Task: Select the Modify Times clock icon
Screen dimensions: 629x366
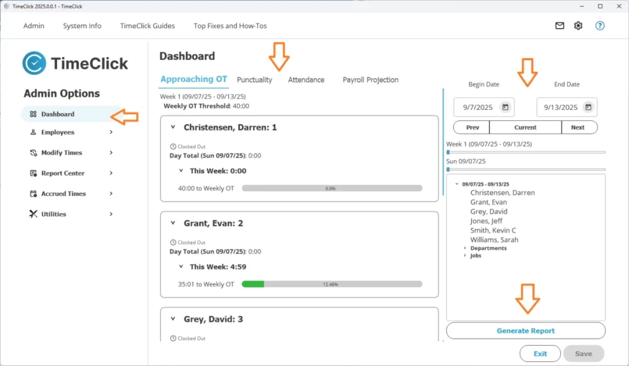Action: (x=34, y=152)
